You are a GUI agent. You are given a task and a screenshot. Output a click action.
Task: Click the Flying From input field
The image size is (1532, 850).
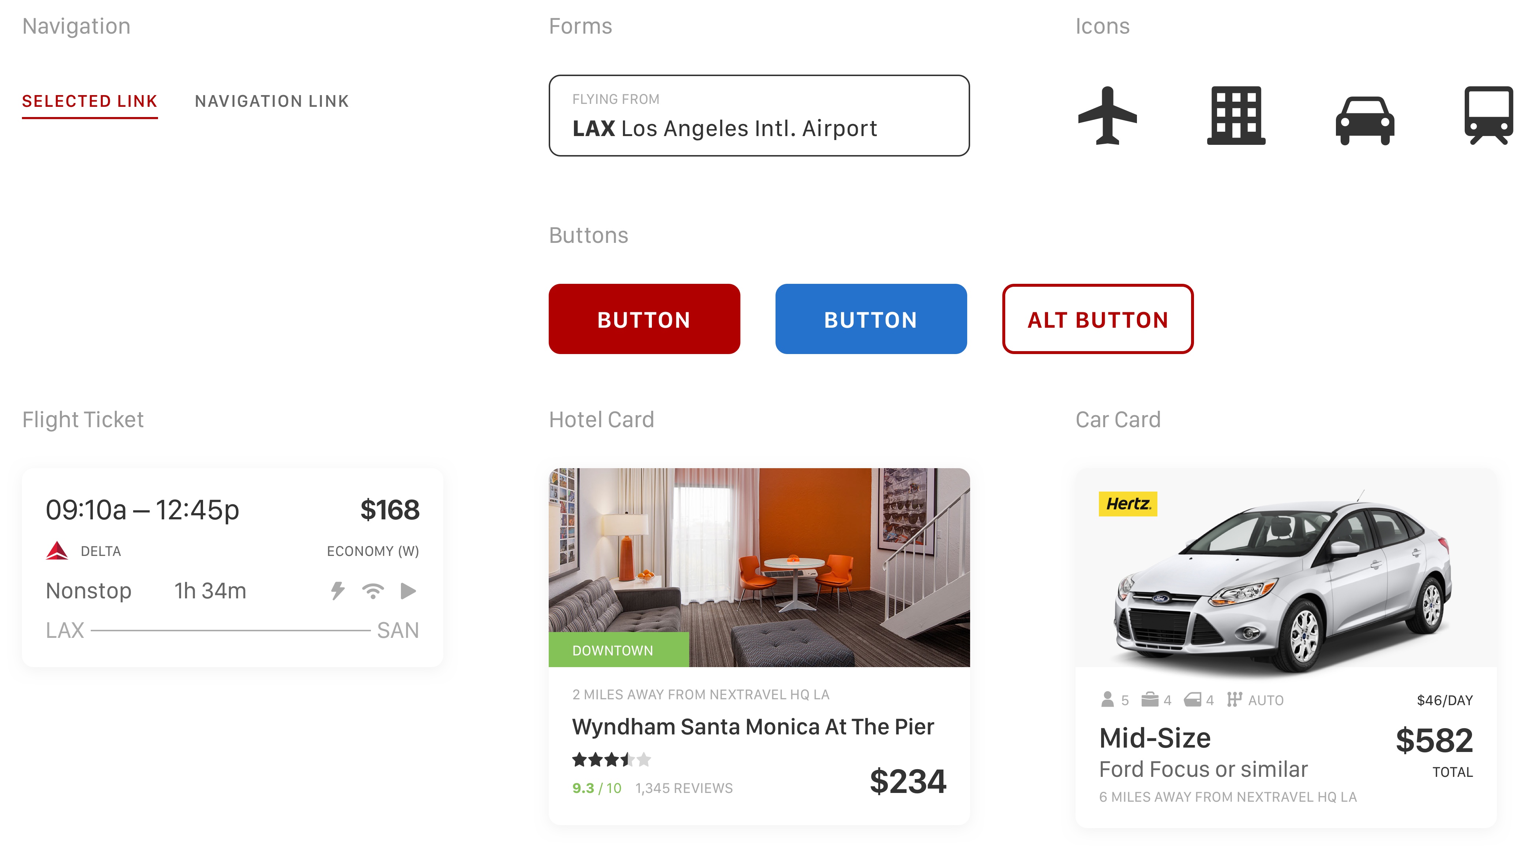point(759,116)
